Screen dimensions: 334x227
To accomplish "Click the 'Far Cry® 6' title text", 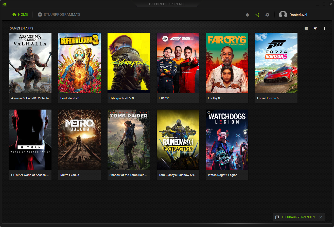I will tap(215, 98).
